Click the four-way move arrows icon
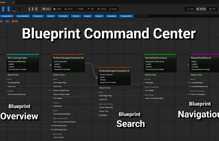The height and width of the screenshot is (141, 219). coord(36,9)
